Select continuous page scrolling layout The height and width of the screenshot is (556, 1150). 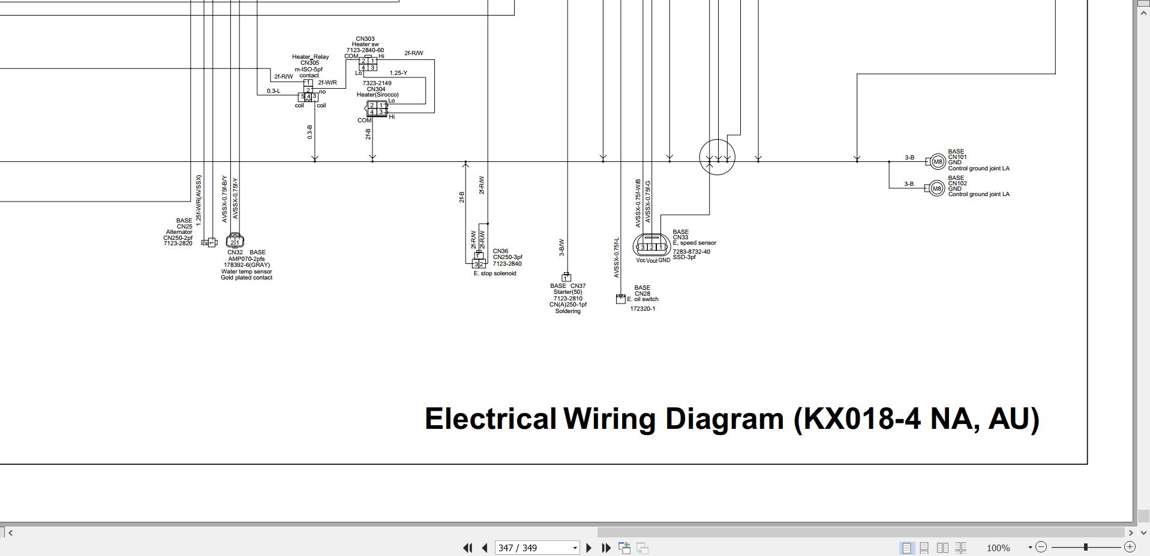924,548
